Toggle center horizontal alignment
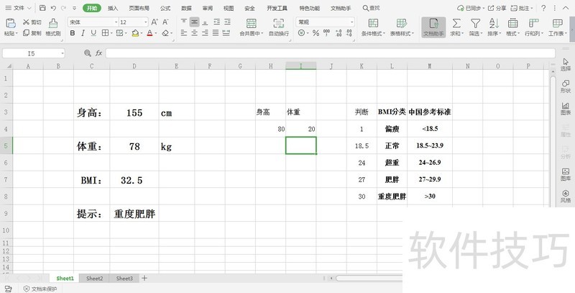The image size is (575, 293). coord(194,33)
